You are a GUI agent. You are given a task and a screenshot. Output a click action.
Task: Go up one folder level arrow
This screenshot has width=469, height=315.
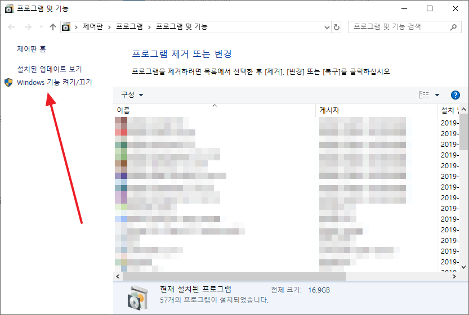point(53,27)
